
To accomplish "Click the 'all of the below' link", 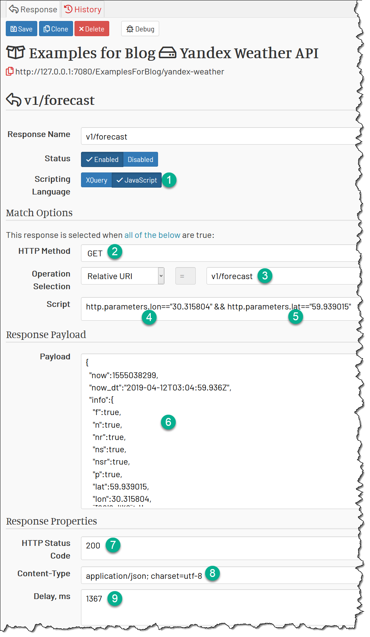I will 152,235.
